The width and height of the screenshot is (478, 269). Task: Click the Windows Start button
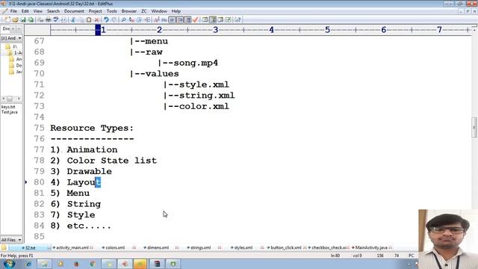9,264
